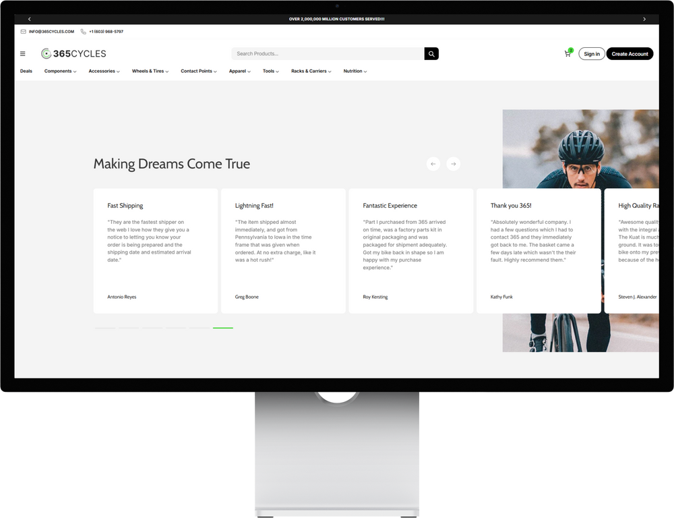Open the Deals menu item
This screenshot has height=518, width=674.
[26, 71]
